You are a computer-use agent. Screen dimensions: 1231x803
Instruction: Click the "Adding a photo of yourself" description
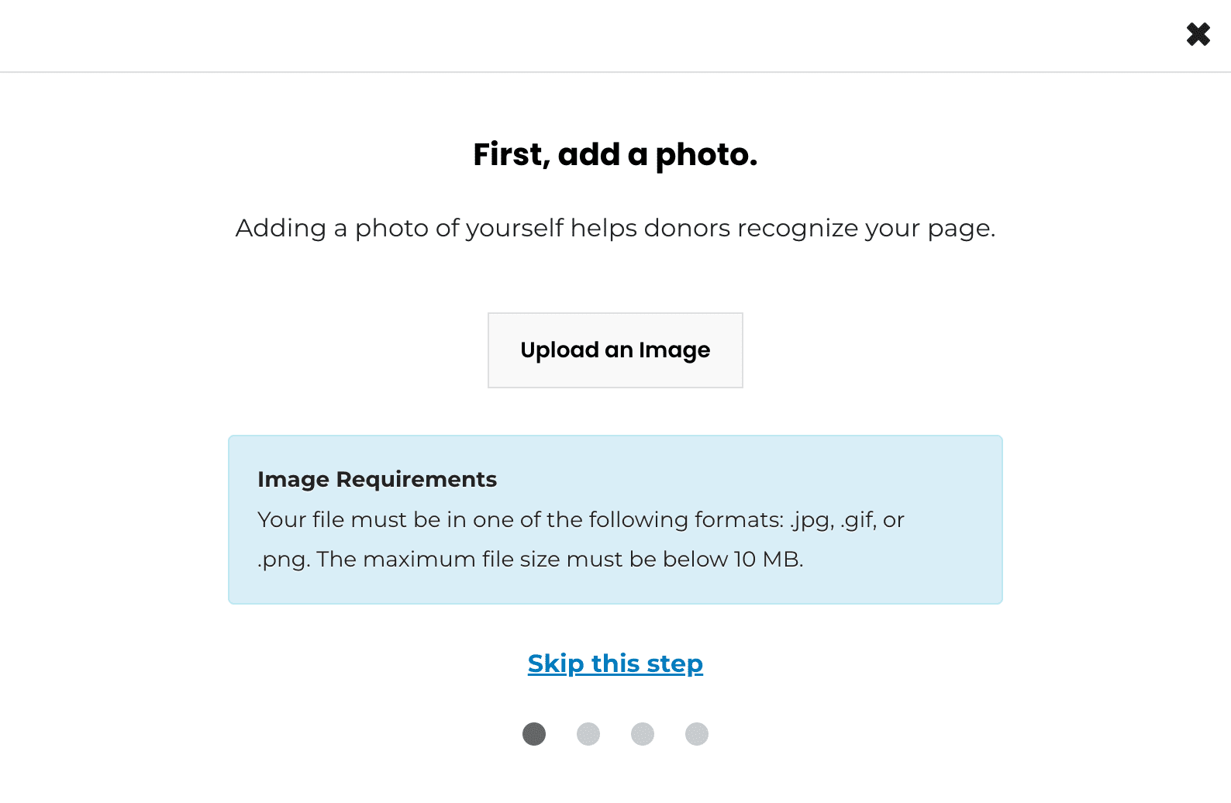click(x=615, y=228)
